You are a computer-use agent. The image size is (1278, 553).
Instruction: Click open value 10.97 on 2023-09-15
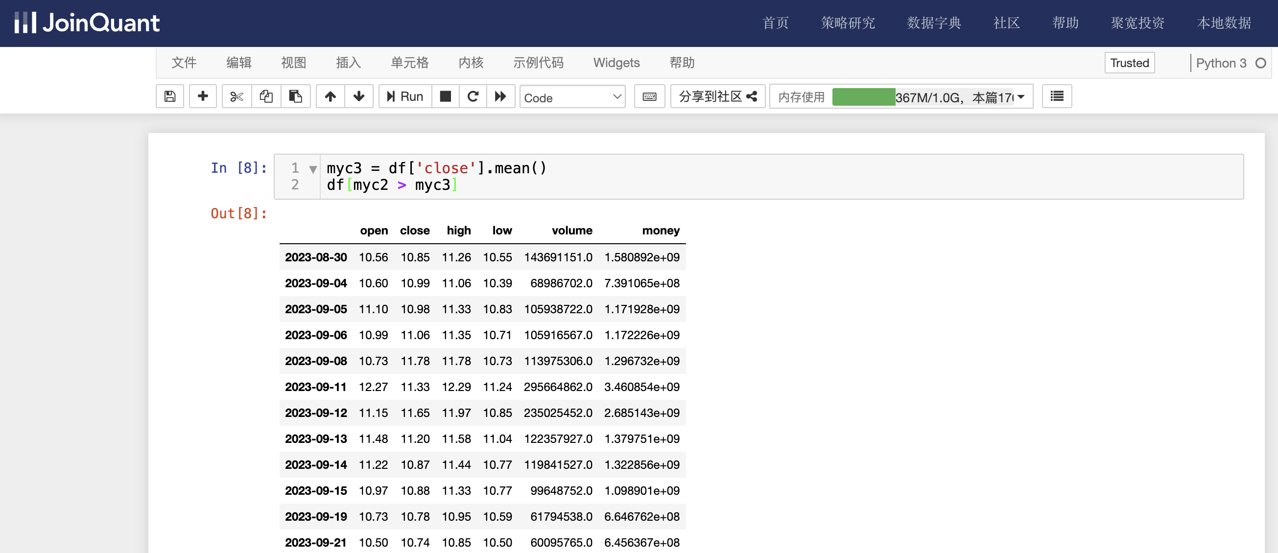pos(373,490)
